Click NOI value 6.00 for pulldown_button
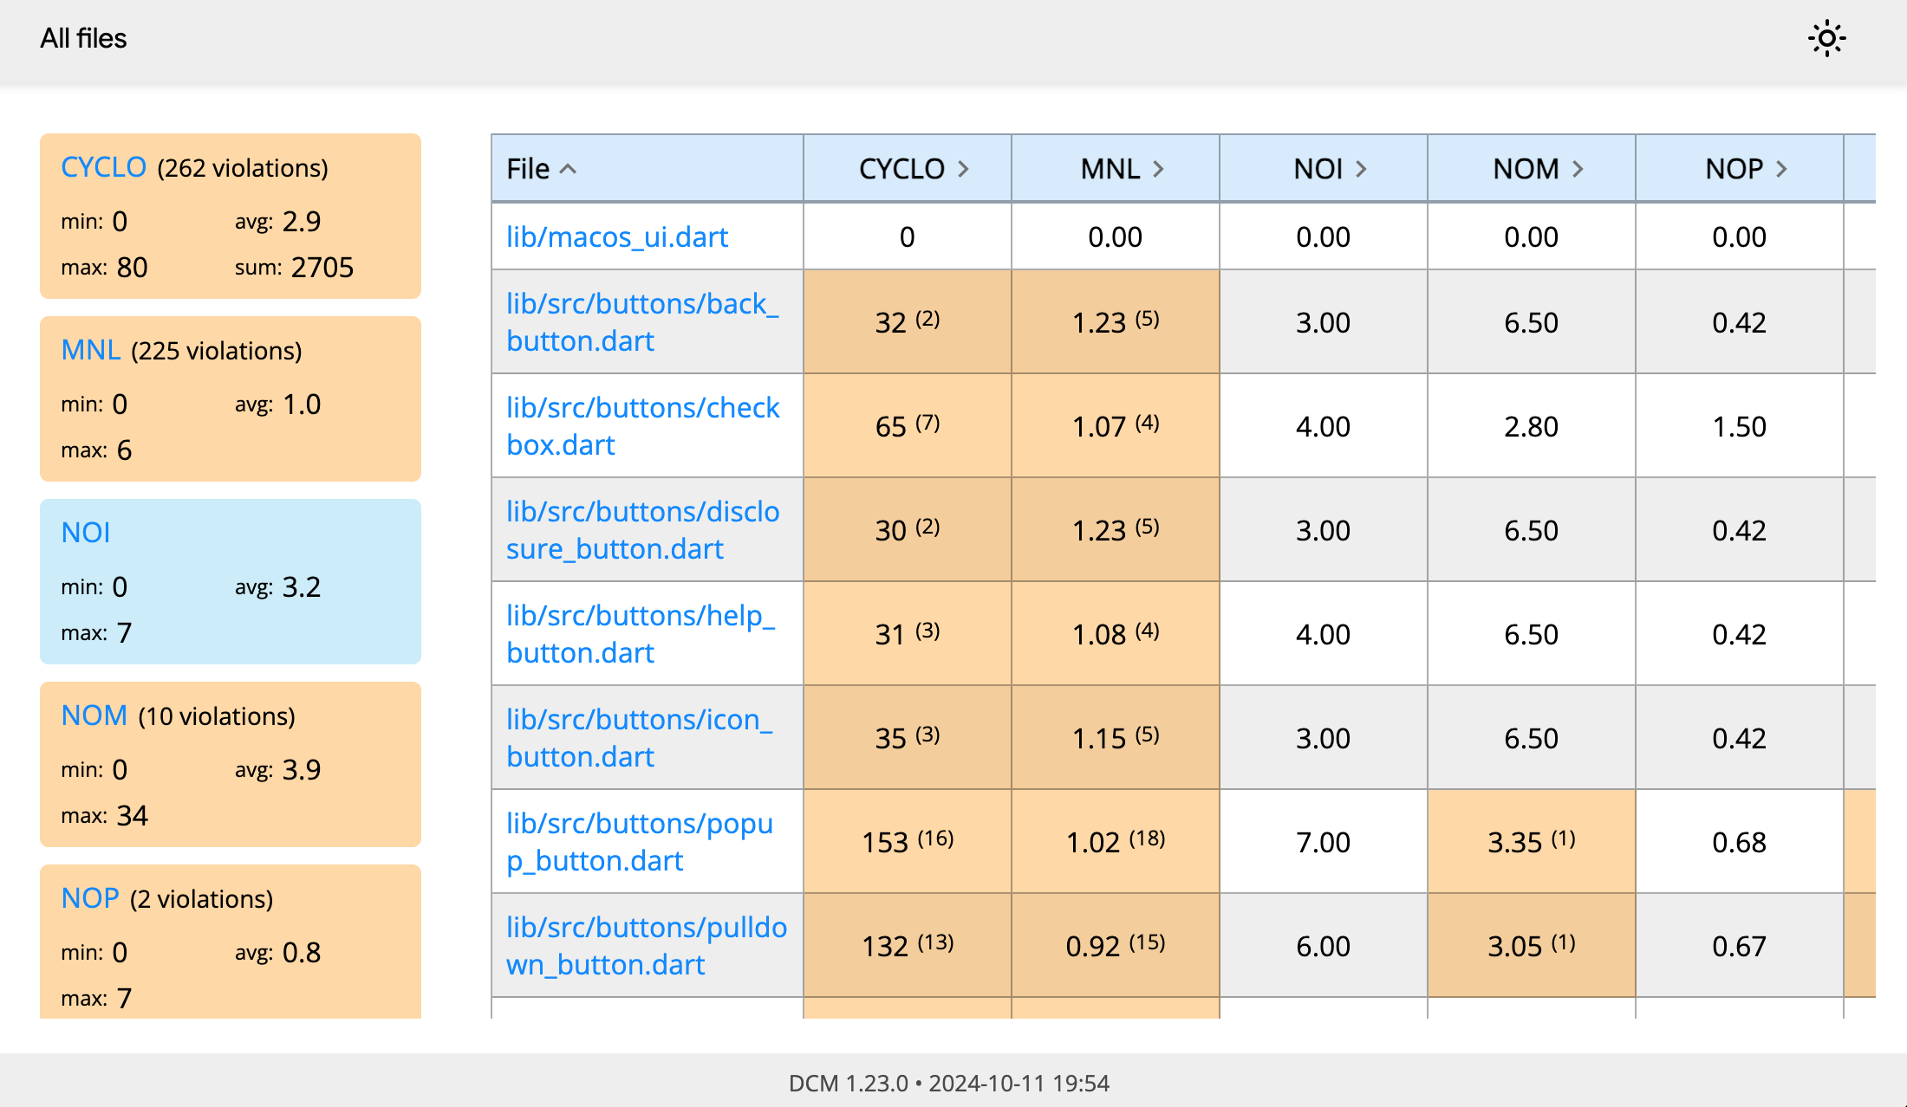The height and width of the screenshot is (1107, 1907). tap(1324, 945)
